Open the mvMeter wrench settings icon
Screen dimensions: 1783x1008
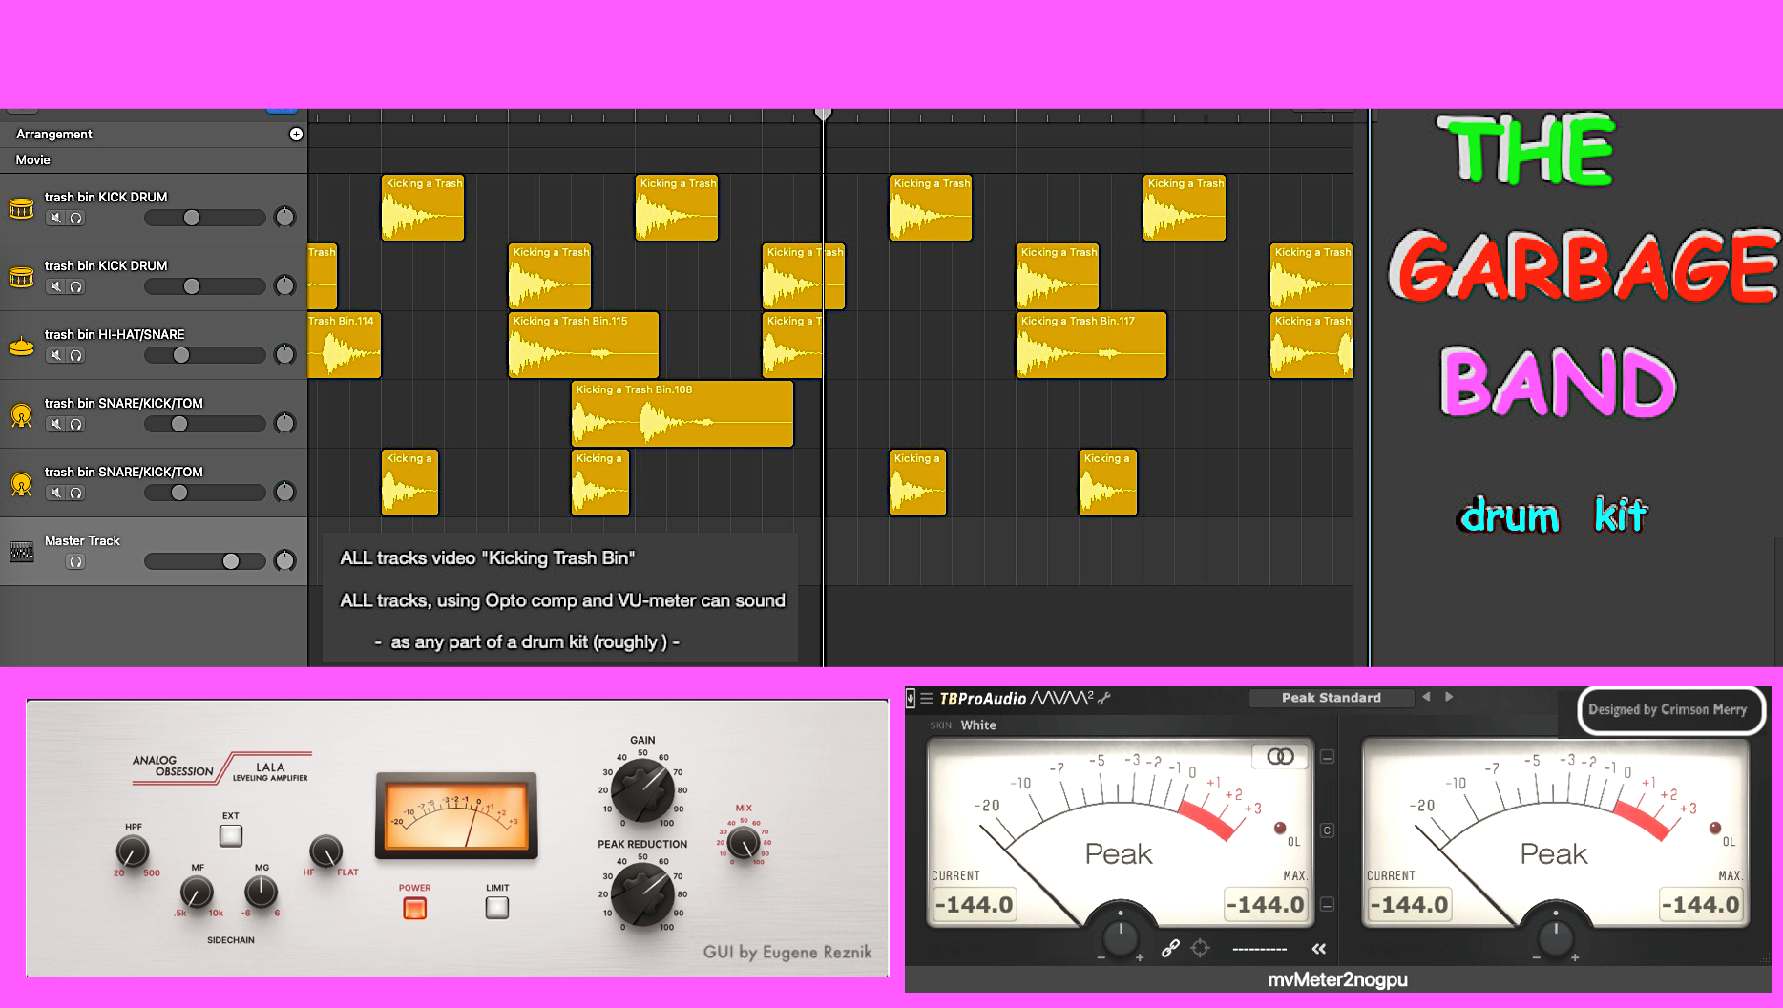tap(1104, 699)
